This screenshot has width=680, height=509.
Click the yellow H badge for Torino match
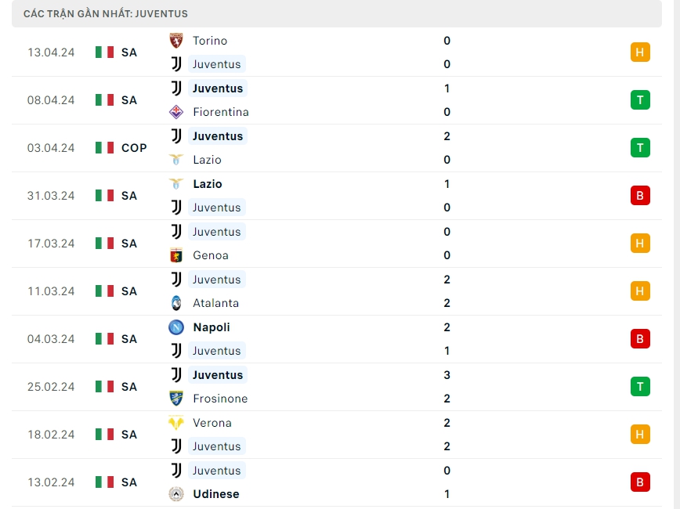click(639, 52)
